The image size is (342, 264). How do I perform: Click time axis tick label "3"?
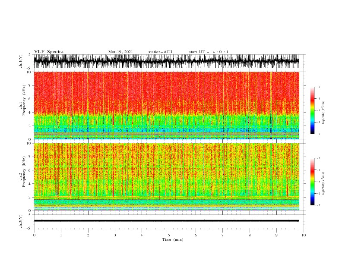(x=115, y=235)
